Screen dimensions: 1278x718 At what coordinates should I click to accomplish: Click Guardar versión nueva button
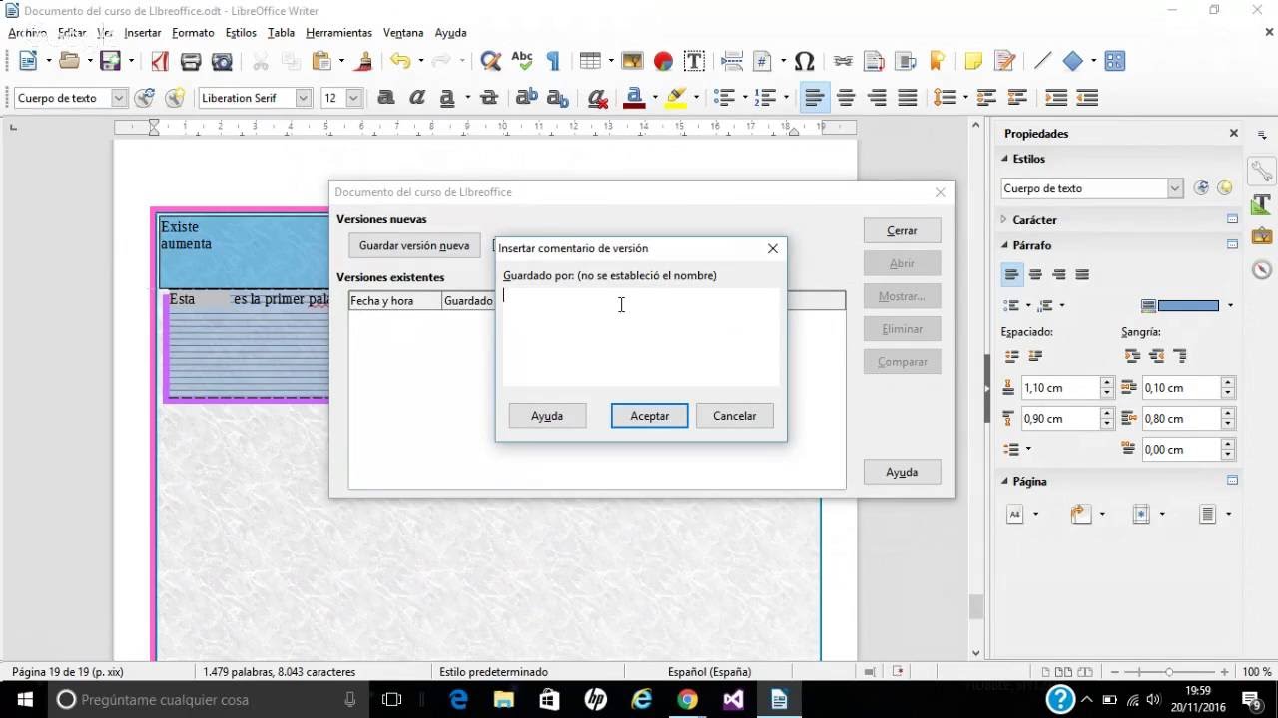[x=414, y=245]
